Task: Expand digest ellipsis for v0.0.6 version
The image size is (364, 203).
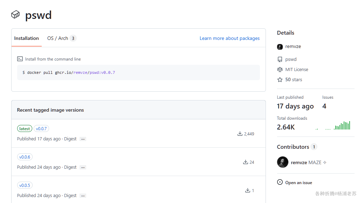Action: pyautogui.click(x=83, y=167)
